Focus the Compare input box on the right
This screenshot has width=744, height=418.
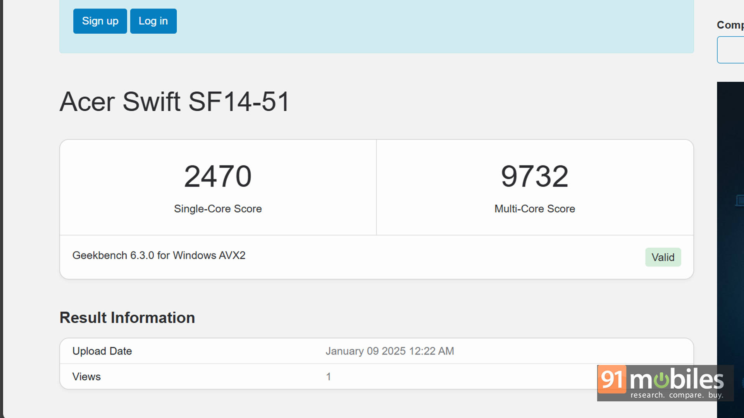pyautogui.click(x=731, y=50)
